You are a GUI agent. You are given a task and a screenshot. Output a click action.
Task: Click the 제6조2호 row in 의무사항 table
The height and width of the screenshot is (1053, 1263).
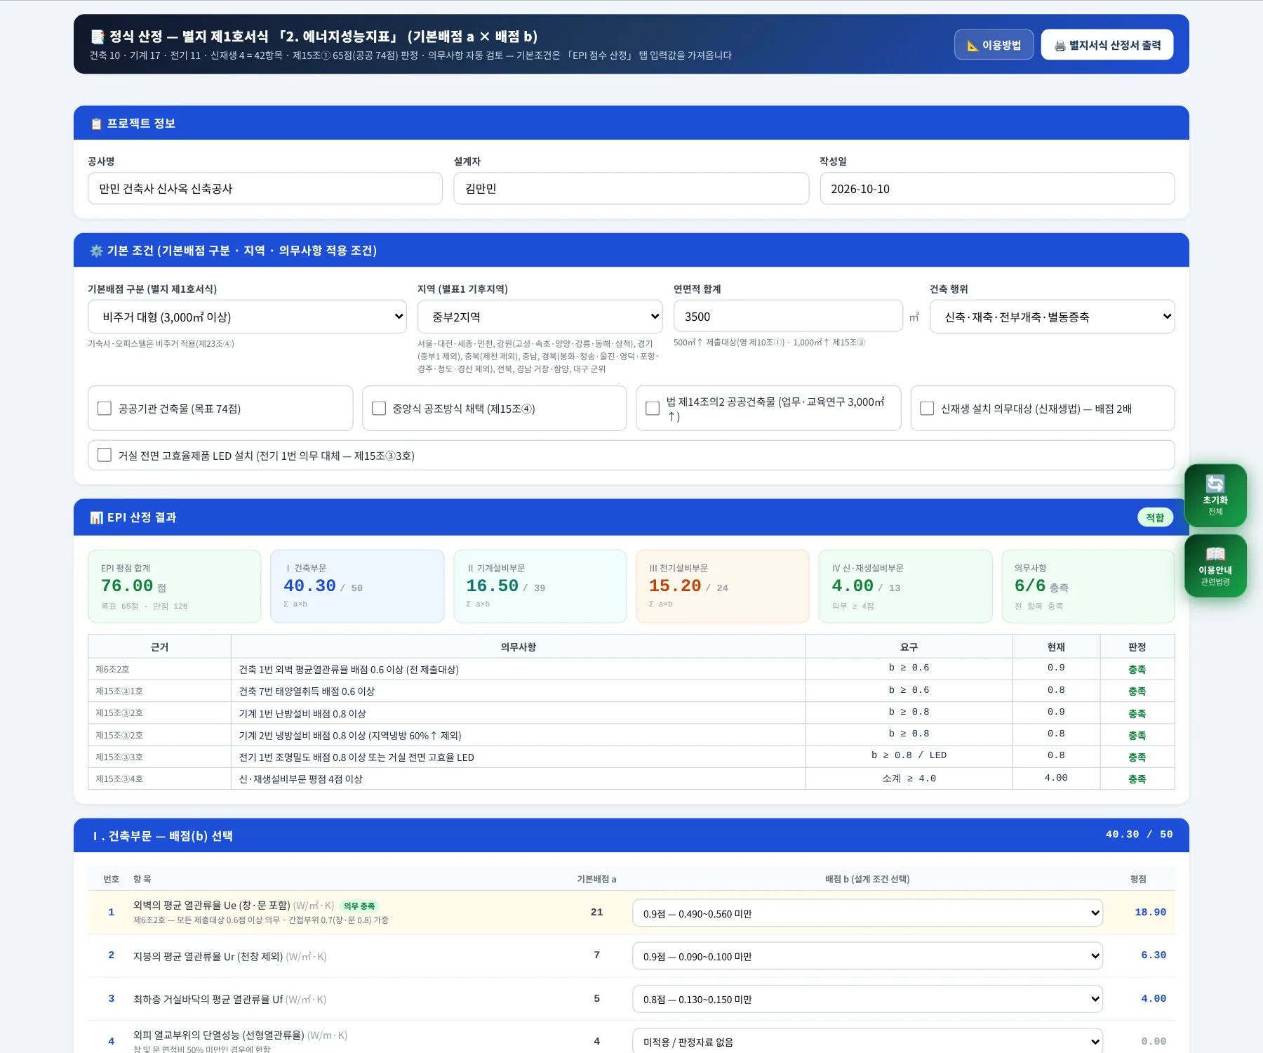click(631, 669)
